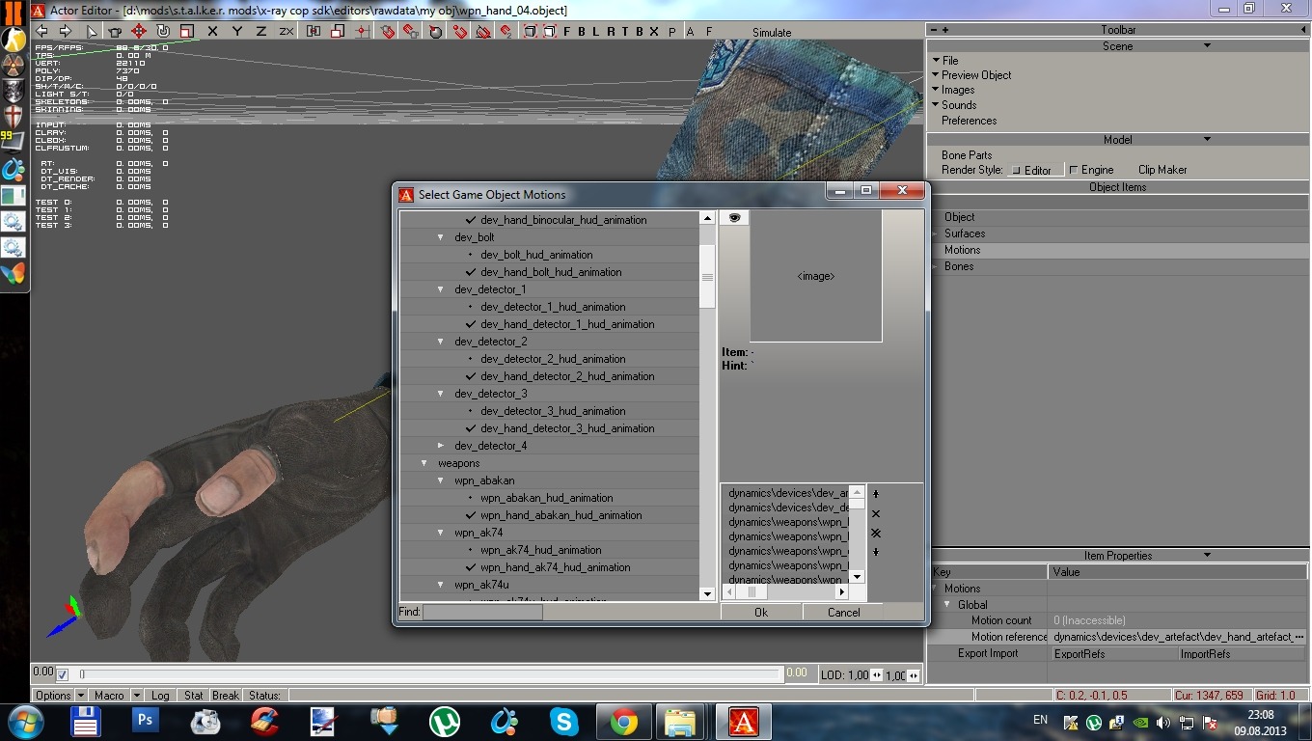Select the pointer select tool
This screenshot has height=741, width=1312.
(91, 31)
